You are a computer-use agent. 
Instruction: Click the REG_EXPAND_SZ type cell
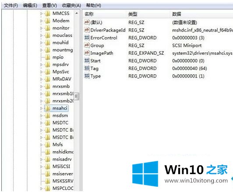click(146, 53)
